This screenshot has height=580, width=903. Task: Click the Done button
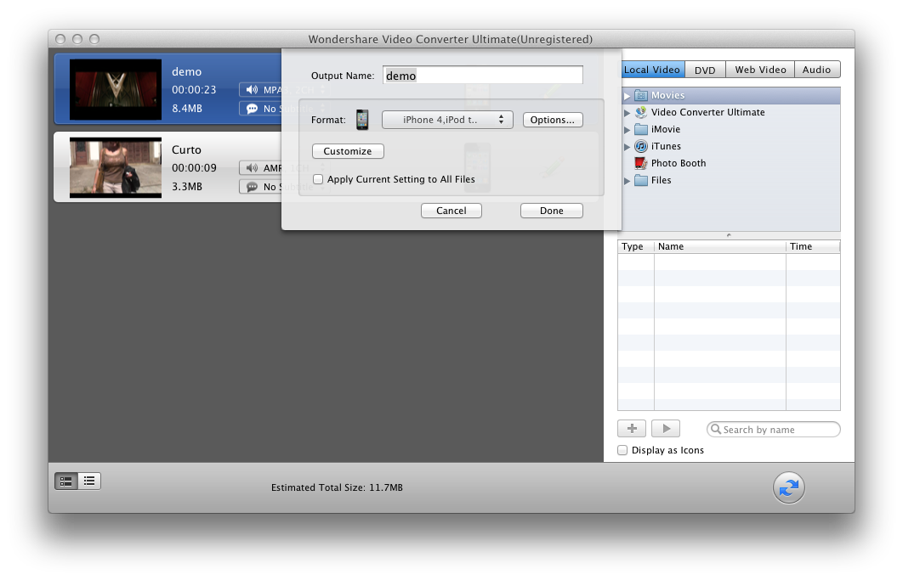[x=551, y=211]
